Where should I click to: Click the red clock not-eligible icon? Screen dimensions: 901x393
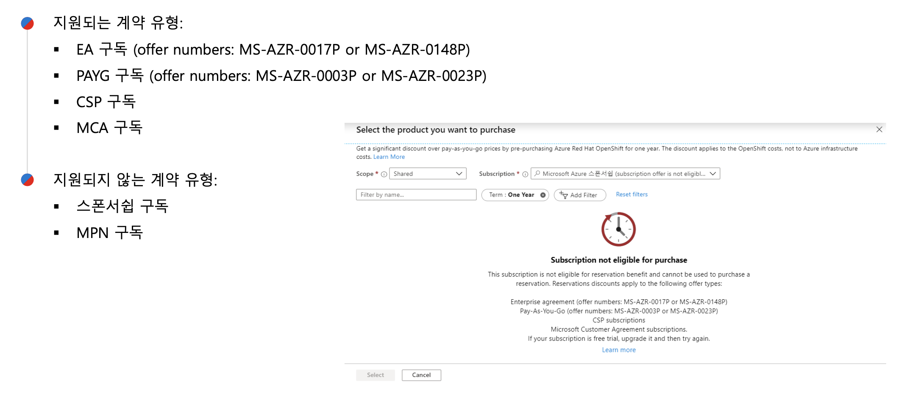point(619,229)
